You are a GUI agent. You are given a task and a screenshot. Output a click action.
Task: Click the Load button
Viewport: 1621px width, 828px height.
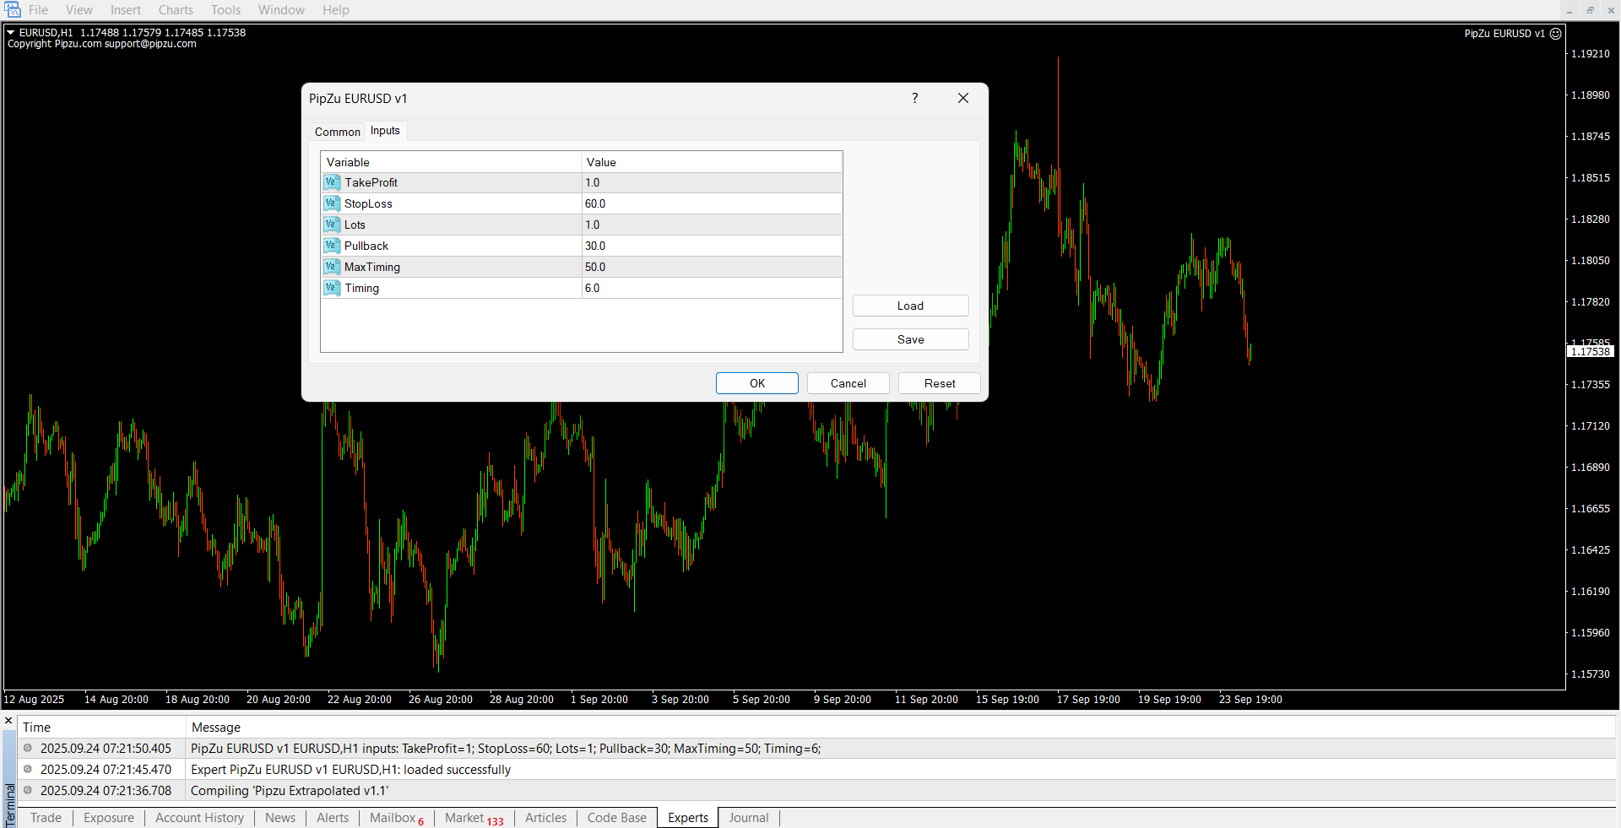(x=910, y=306)
